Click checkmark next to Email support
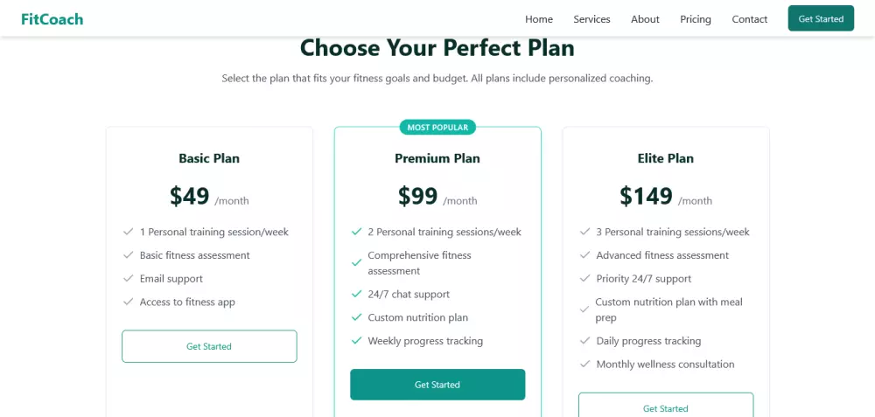This screenshot has height=417, width=875. click(x=129, y=279)
